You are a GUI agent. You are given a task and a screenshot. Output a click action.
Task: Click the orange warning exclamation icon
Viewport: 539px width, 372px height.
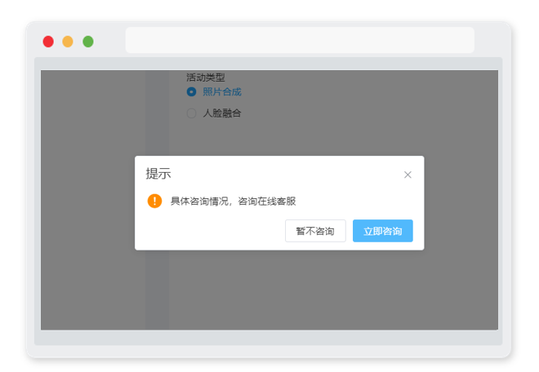154,201
